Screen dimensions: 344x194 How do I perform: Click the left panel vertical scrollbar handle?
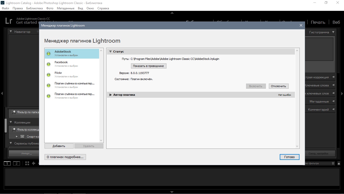pos(6,126)
